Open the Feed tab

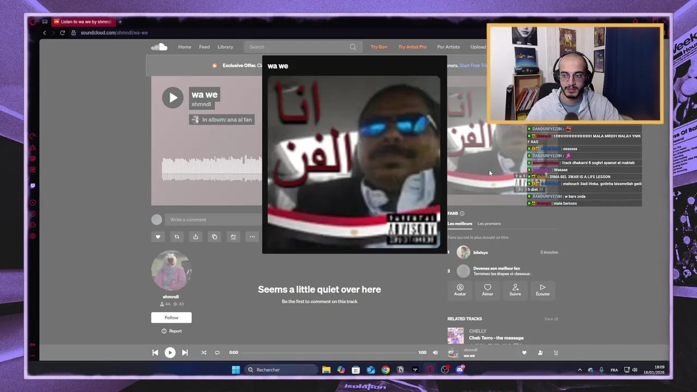point(204,47)
